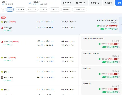122x95 pixels.
Task: Click the brown airline logo of 14:40 return
Action: [2, 77]
